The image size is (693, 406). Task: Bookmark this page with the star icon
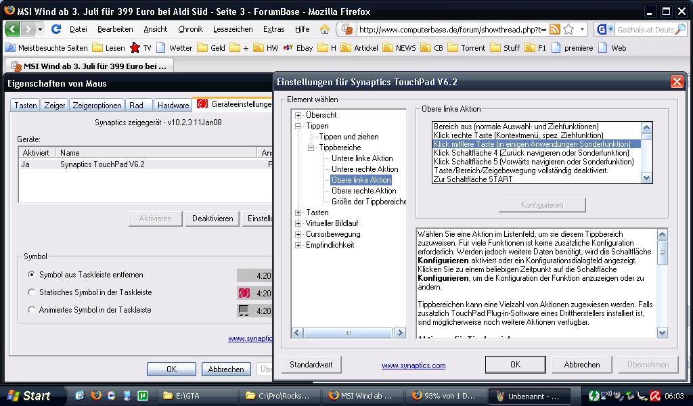[x=568, y=30]
